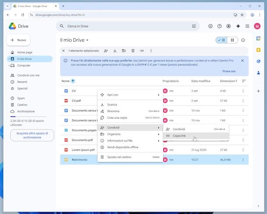Expand the Computer tree item arrow
The height and width of the screenshot is (214, 267).
[x=8, y=65]
